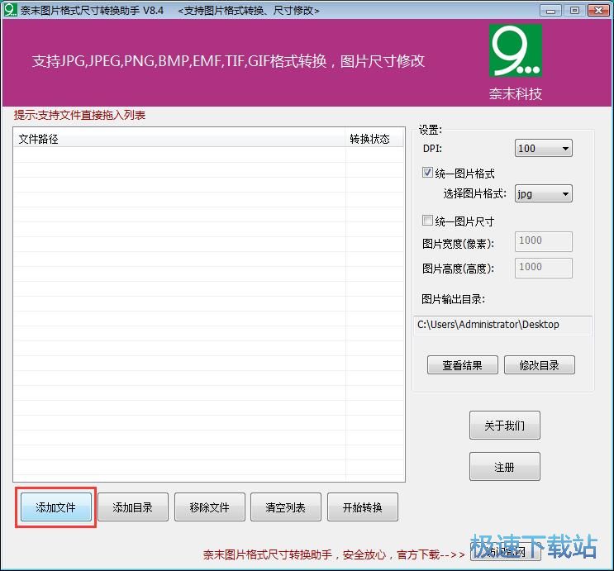
Task: Click the 文件路径 column header
Action: [179, 139]
